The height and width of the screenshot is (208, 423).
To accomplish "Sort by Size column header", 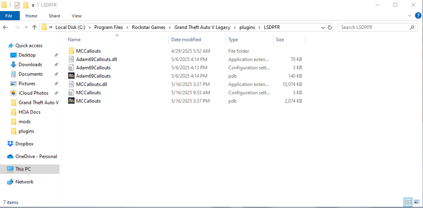I will click(x=289, y=40).
